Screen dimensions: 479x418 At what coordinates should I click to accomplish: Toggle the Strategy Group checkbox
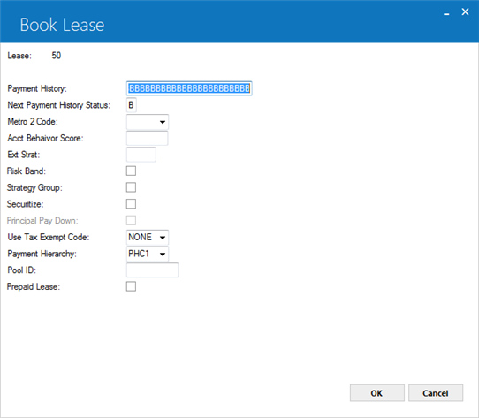[131, 187]
